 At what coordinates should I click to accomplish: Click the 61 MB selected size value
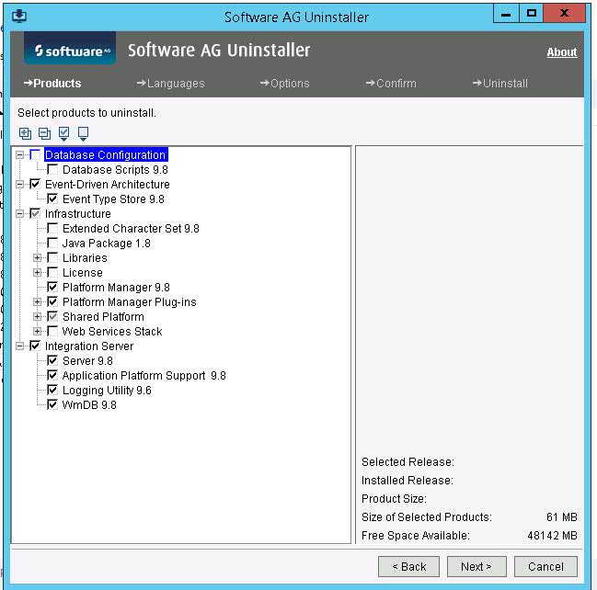pyautogui.click(x=562, y=517)
